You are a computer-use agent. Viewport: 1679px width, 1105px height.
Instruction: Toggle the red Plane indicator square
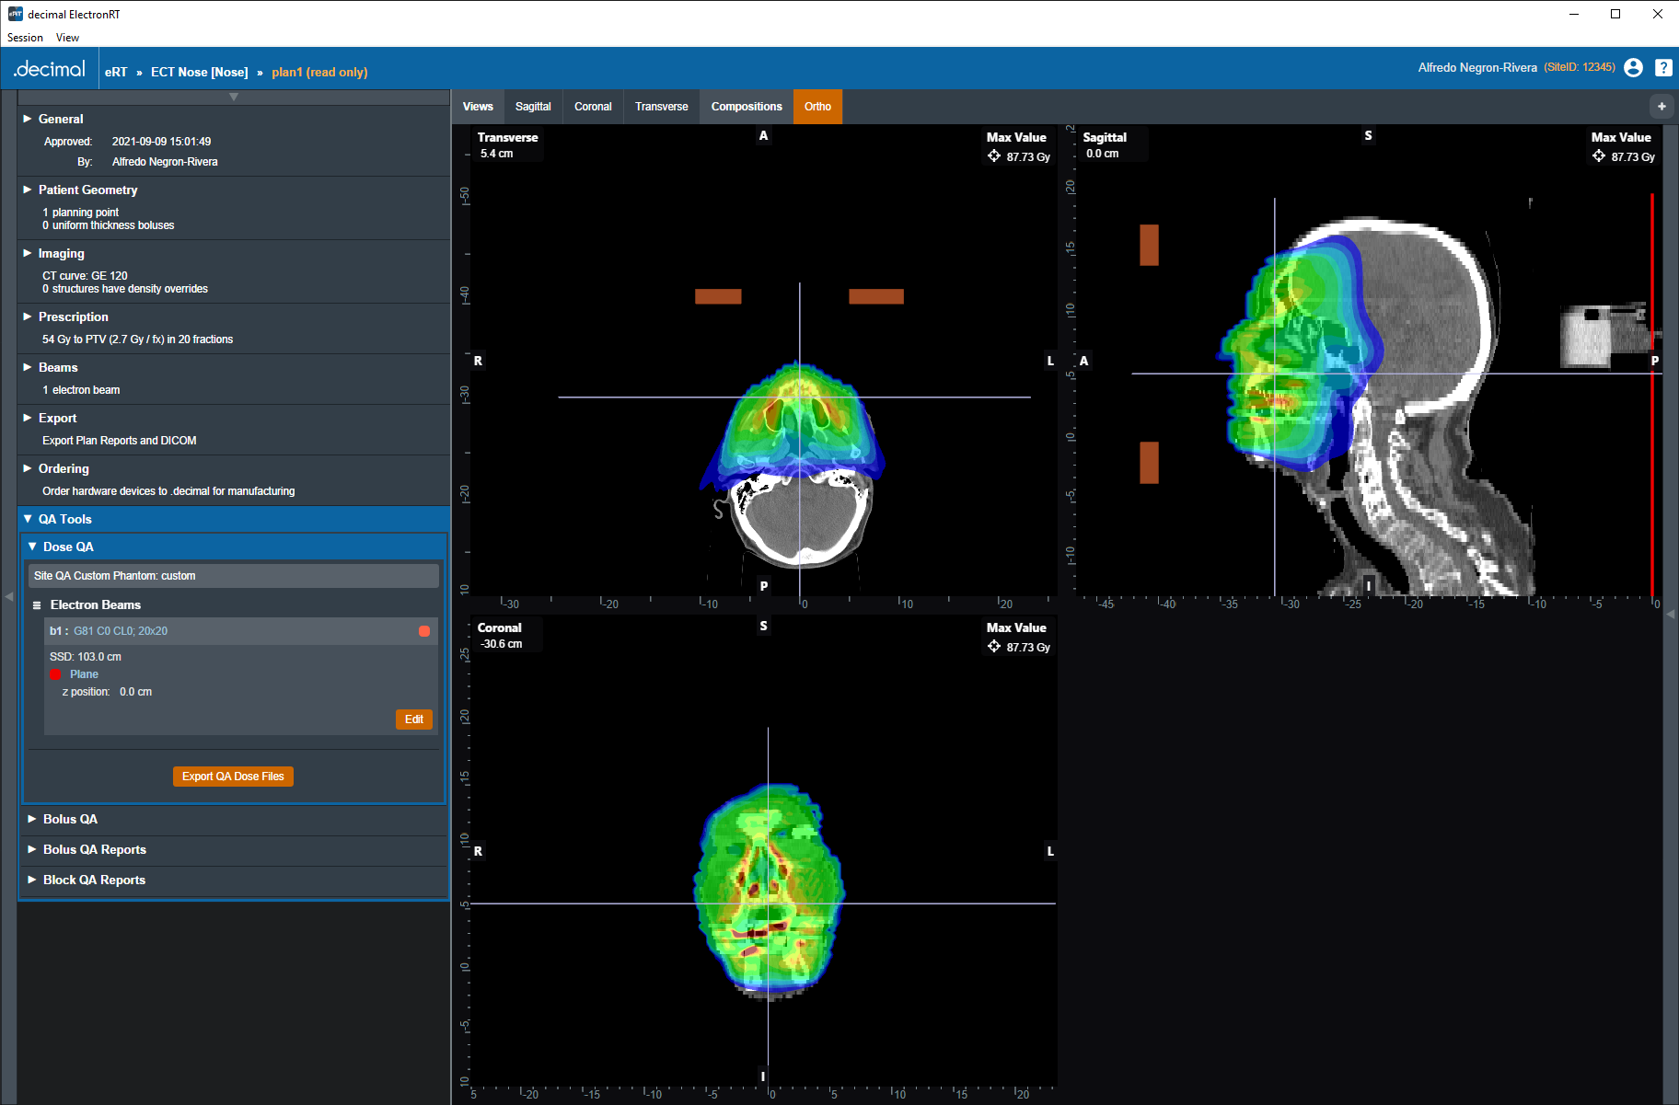[55, 674]
